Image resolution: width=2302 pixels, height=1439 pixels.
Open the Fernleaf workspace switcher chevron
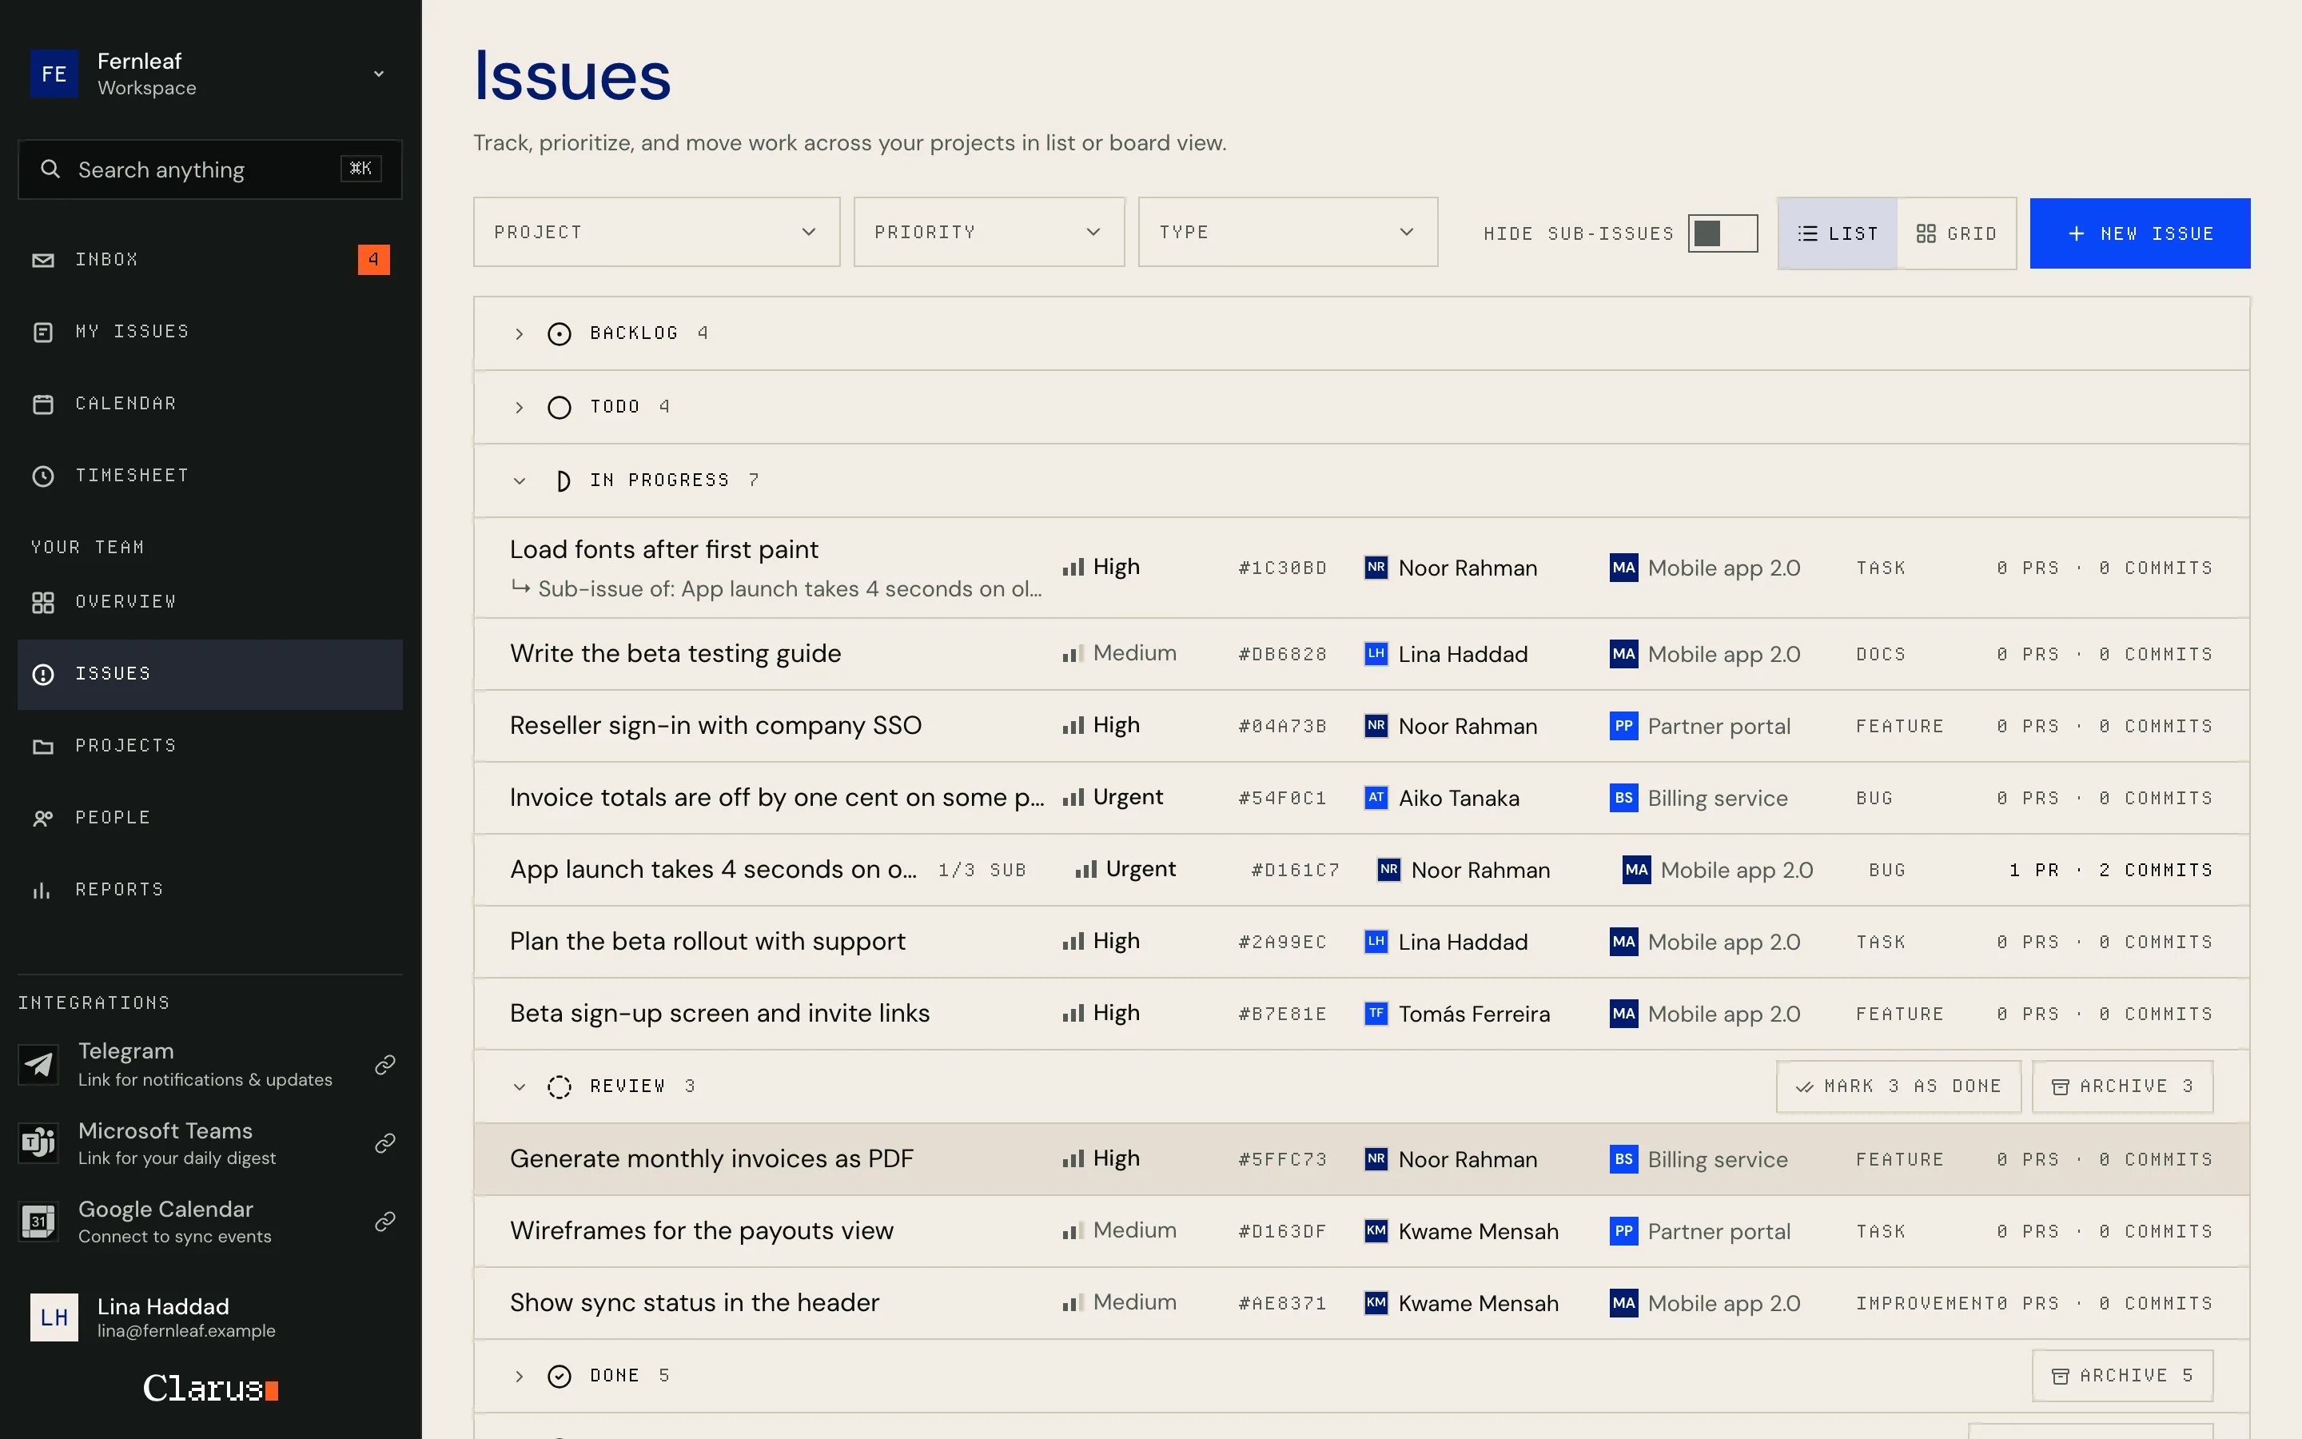click(379, 74)
